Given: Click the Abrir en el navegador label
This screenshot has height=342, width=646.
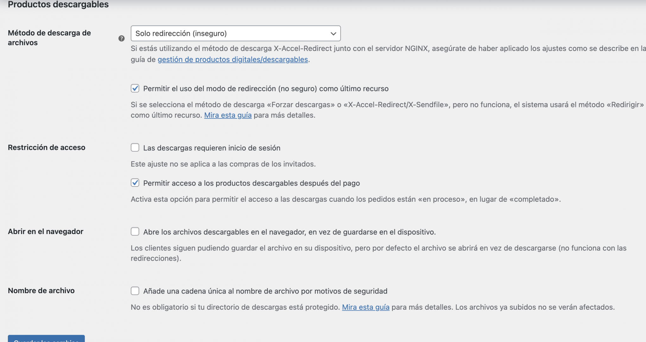Looking at the screenshot, I should [46, 231].
